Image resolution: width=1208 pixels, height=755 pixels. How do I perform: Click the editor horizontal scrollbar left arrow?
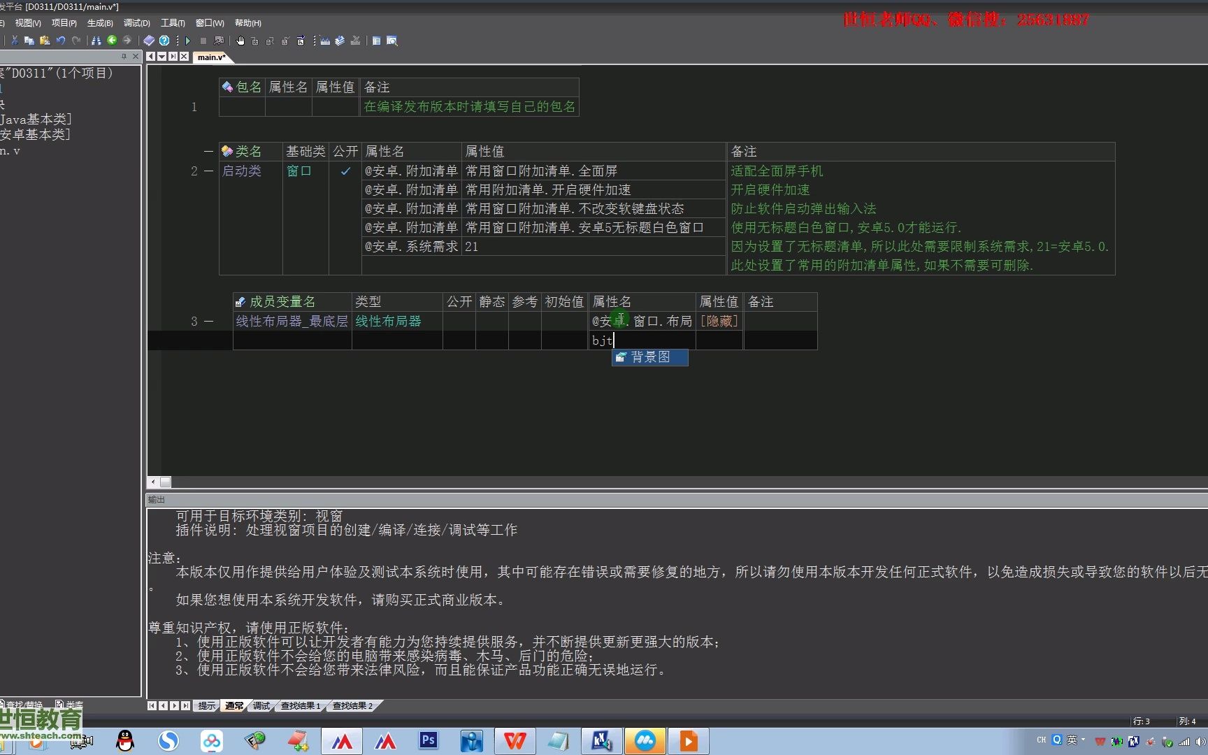tap(153, 482)
